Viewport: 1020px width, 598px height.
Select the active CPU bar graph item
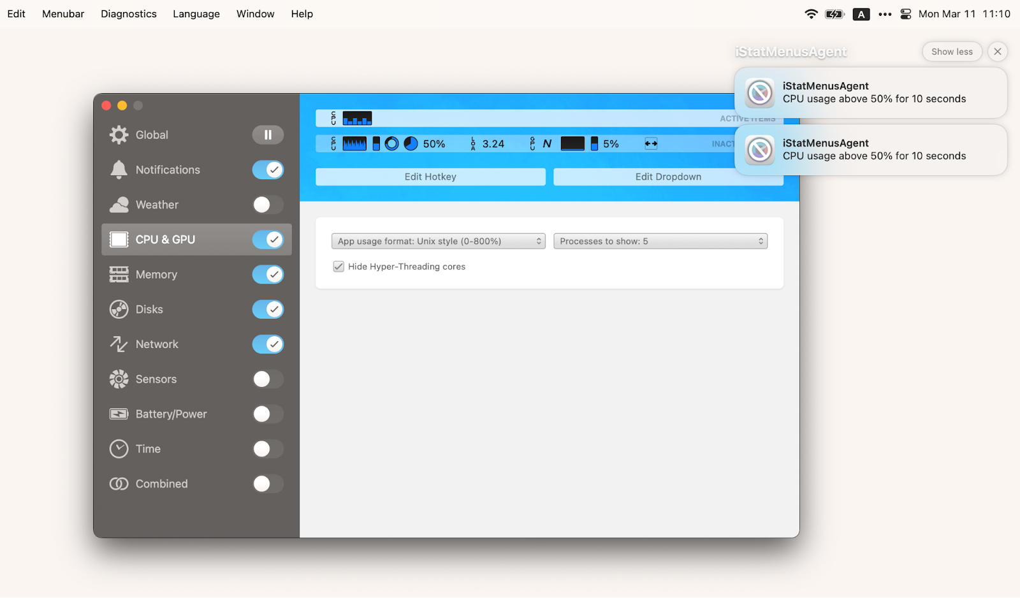357,119
